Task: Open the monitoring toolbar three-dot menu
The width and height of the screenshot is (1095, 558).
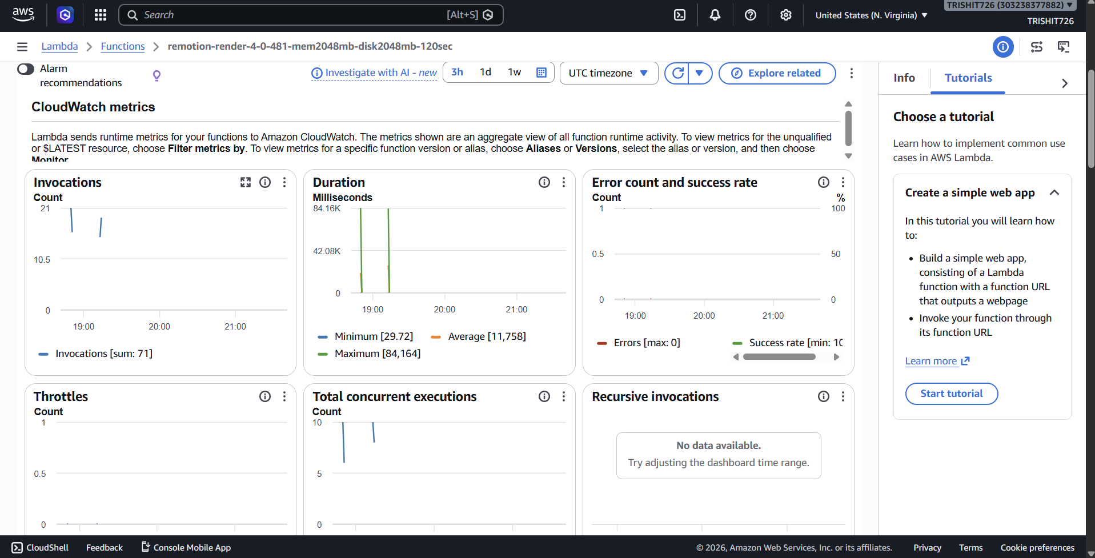Action: coord(852,73)
